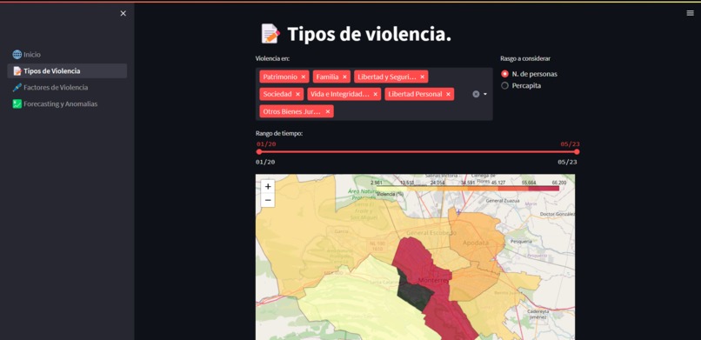The width and height of the screenshot is (701, 340).
Task: Open the Forecasting y Anomalías page
Action: coord(67,104)
